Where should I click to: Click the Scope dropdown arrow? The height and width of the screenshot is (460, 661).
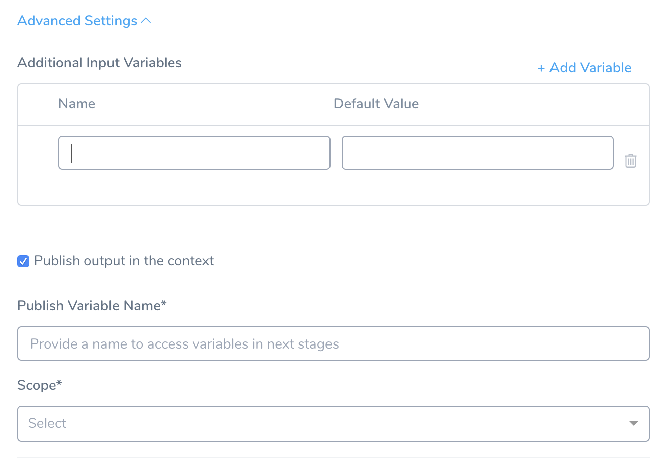coord(634,423)
